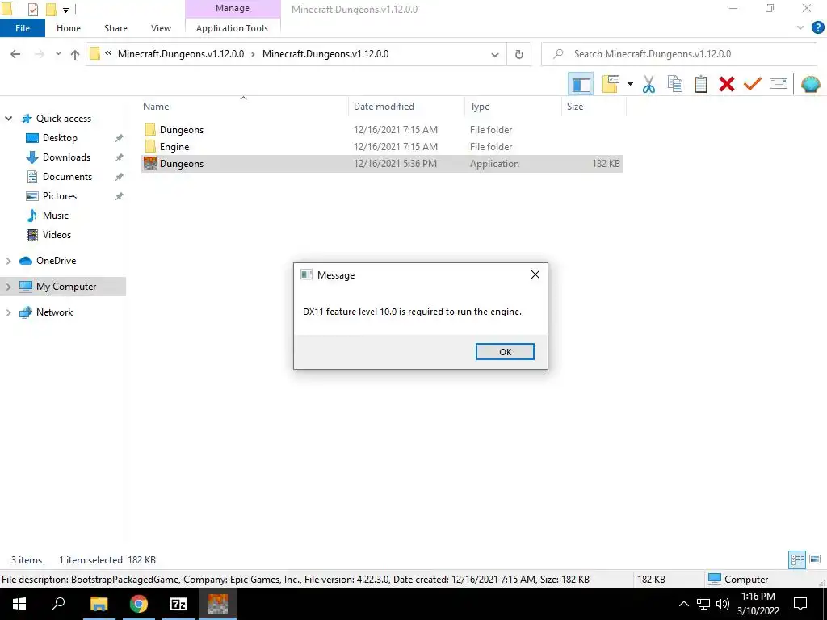827x620 pixels.
Task: Select Downloads in Quick access
Action: click(66, 157)
